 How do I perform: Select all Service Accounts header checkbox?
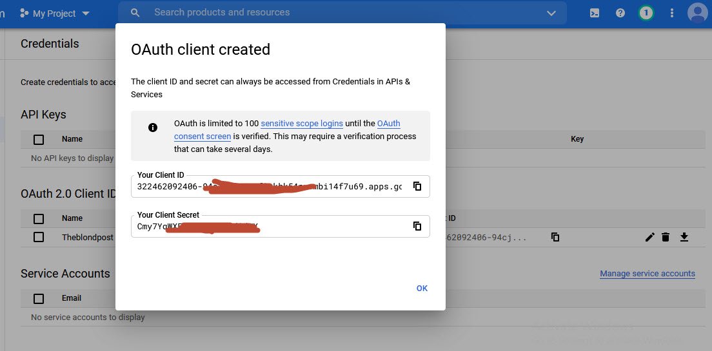click(39, 298)
